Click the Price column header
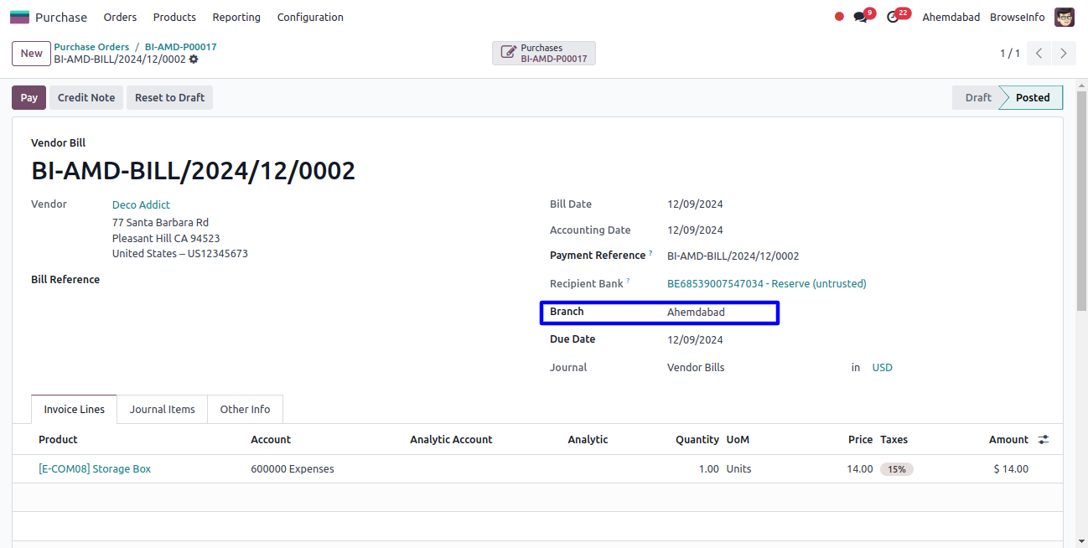 point(860,440)
